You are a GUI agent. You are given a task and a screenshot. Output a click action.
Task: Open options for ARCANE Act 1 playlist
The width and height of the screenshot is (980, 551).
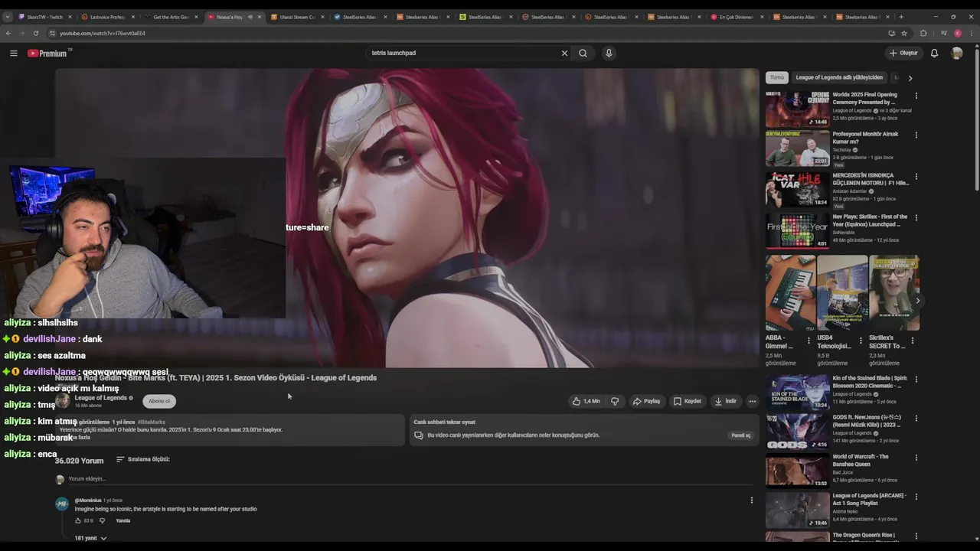916,497
